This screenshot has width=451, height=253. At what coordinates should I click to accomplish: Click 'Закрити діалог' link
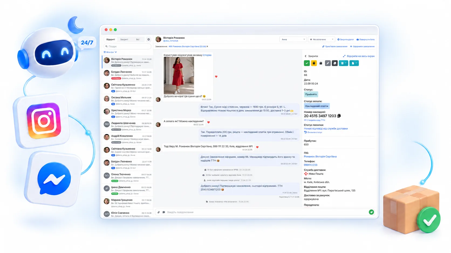346,40
